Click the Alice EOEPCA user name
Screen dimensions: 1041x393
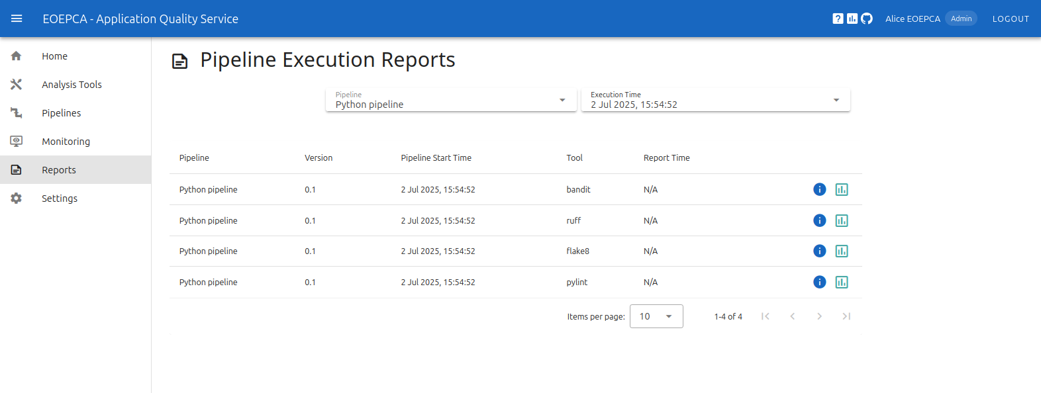point(913,19)
